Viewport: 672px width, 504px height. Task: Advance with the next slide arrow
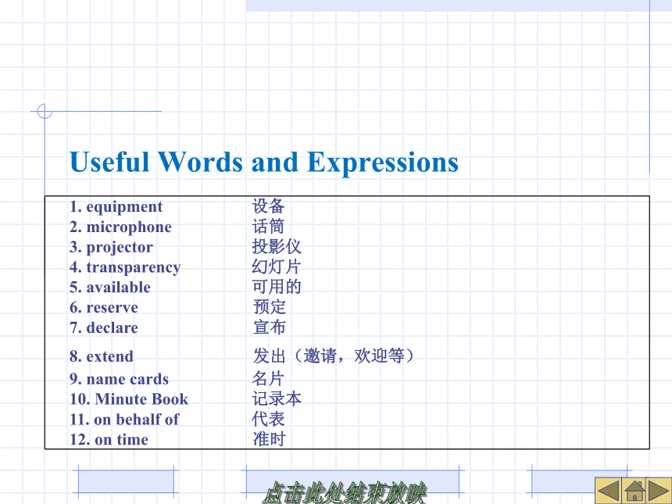pyautogui.click(x=659, y=490)
